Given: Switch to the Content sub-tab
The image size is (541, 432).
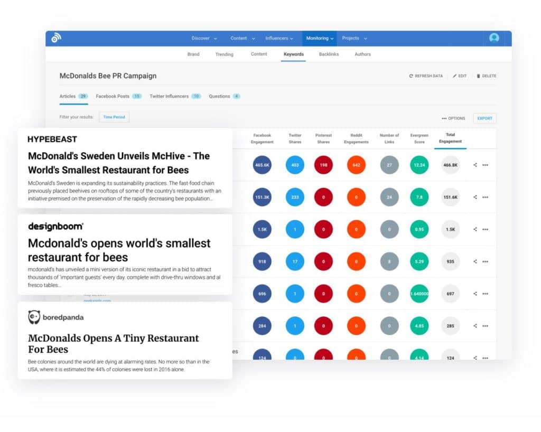Looking at the screenshot, I should (259, 54).
